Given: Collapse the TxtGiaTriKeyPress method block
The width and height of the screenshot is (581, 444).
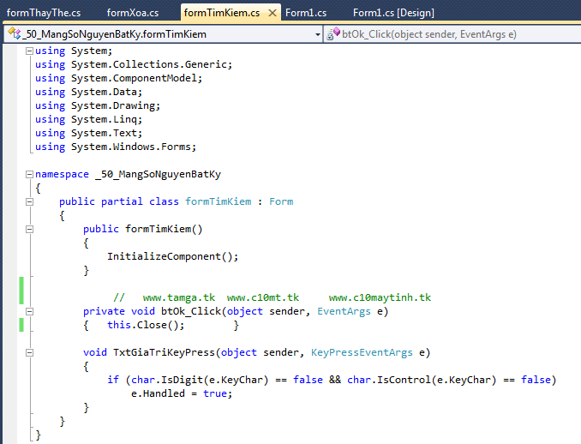Looking at the screenshot, I should point(30,352).
